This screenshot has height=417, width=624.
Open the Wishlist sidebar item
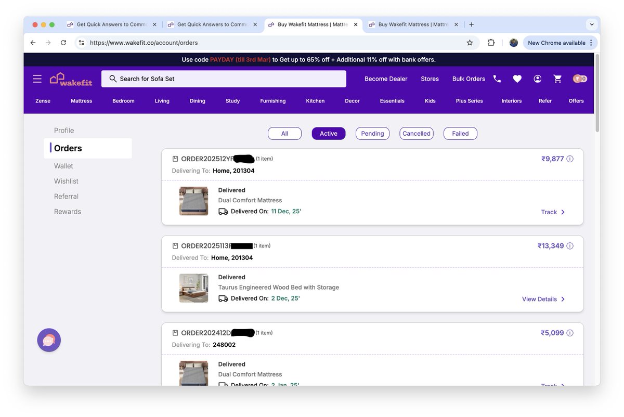click(x=66, y=181)
